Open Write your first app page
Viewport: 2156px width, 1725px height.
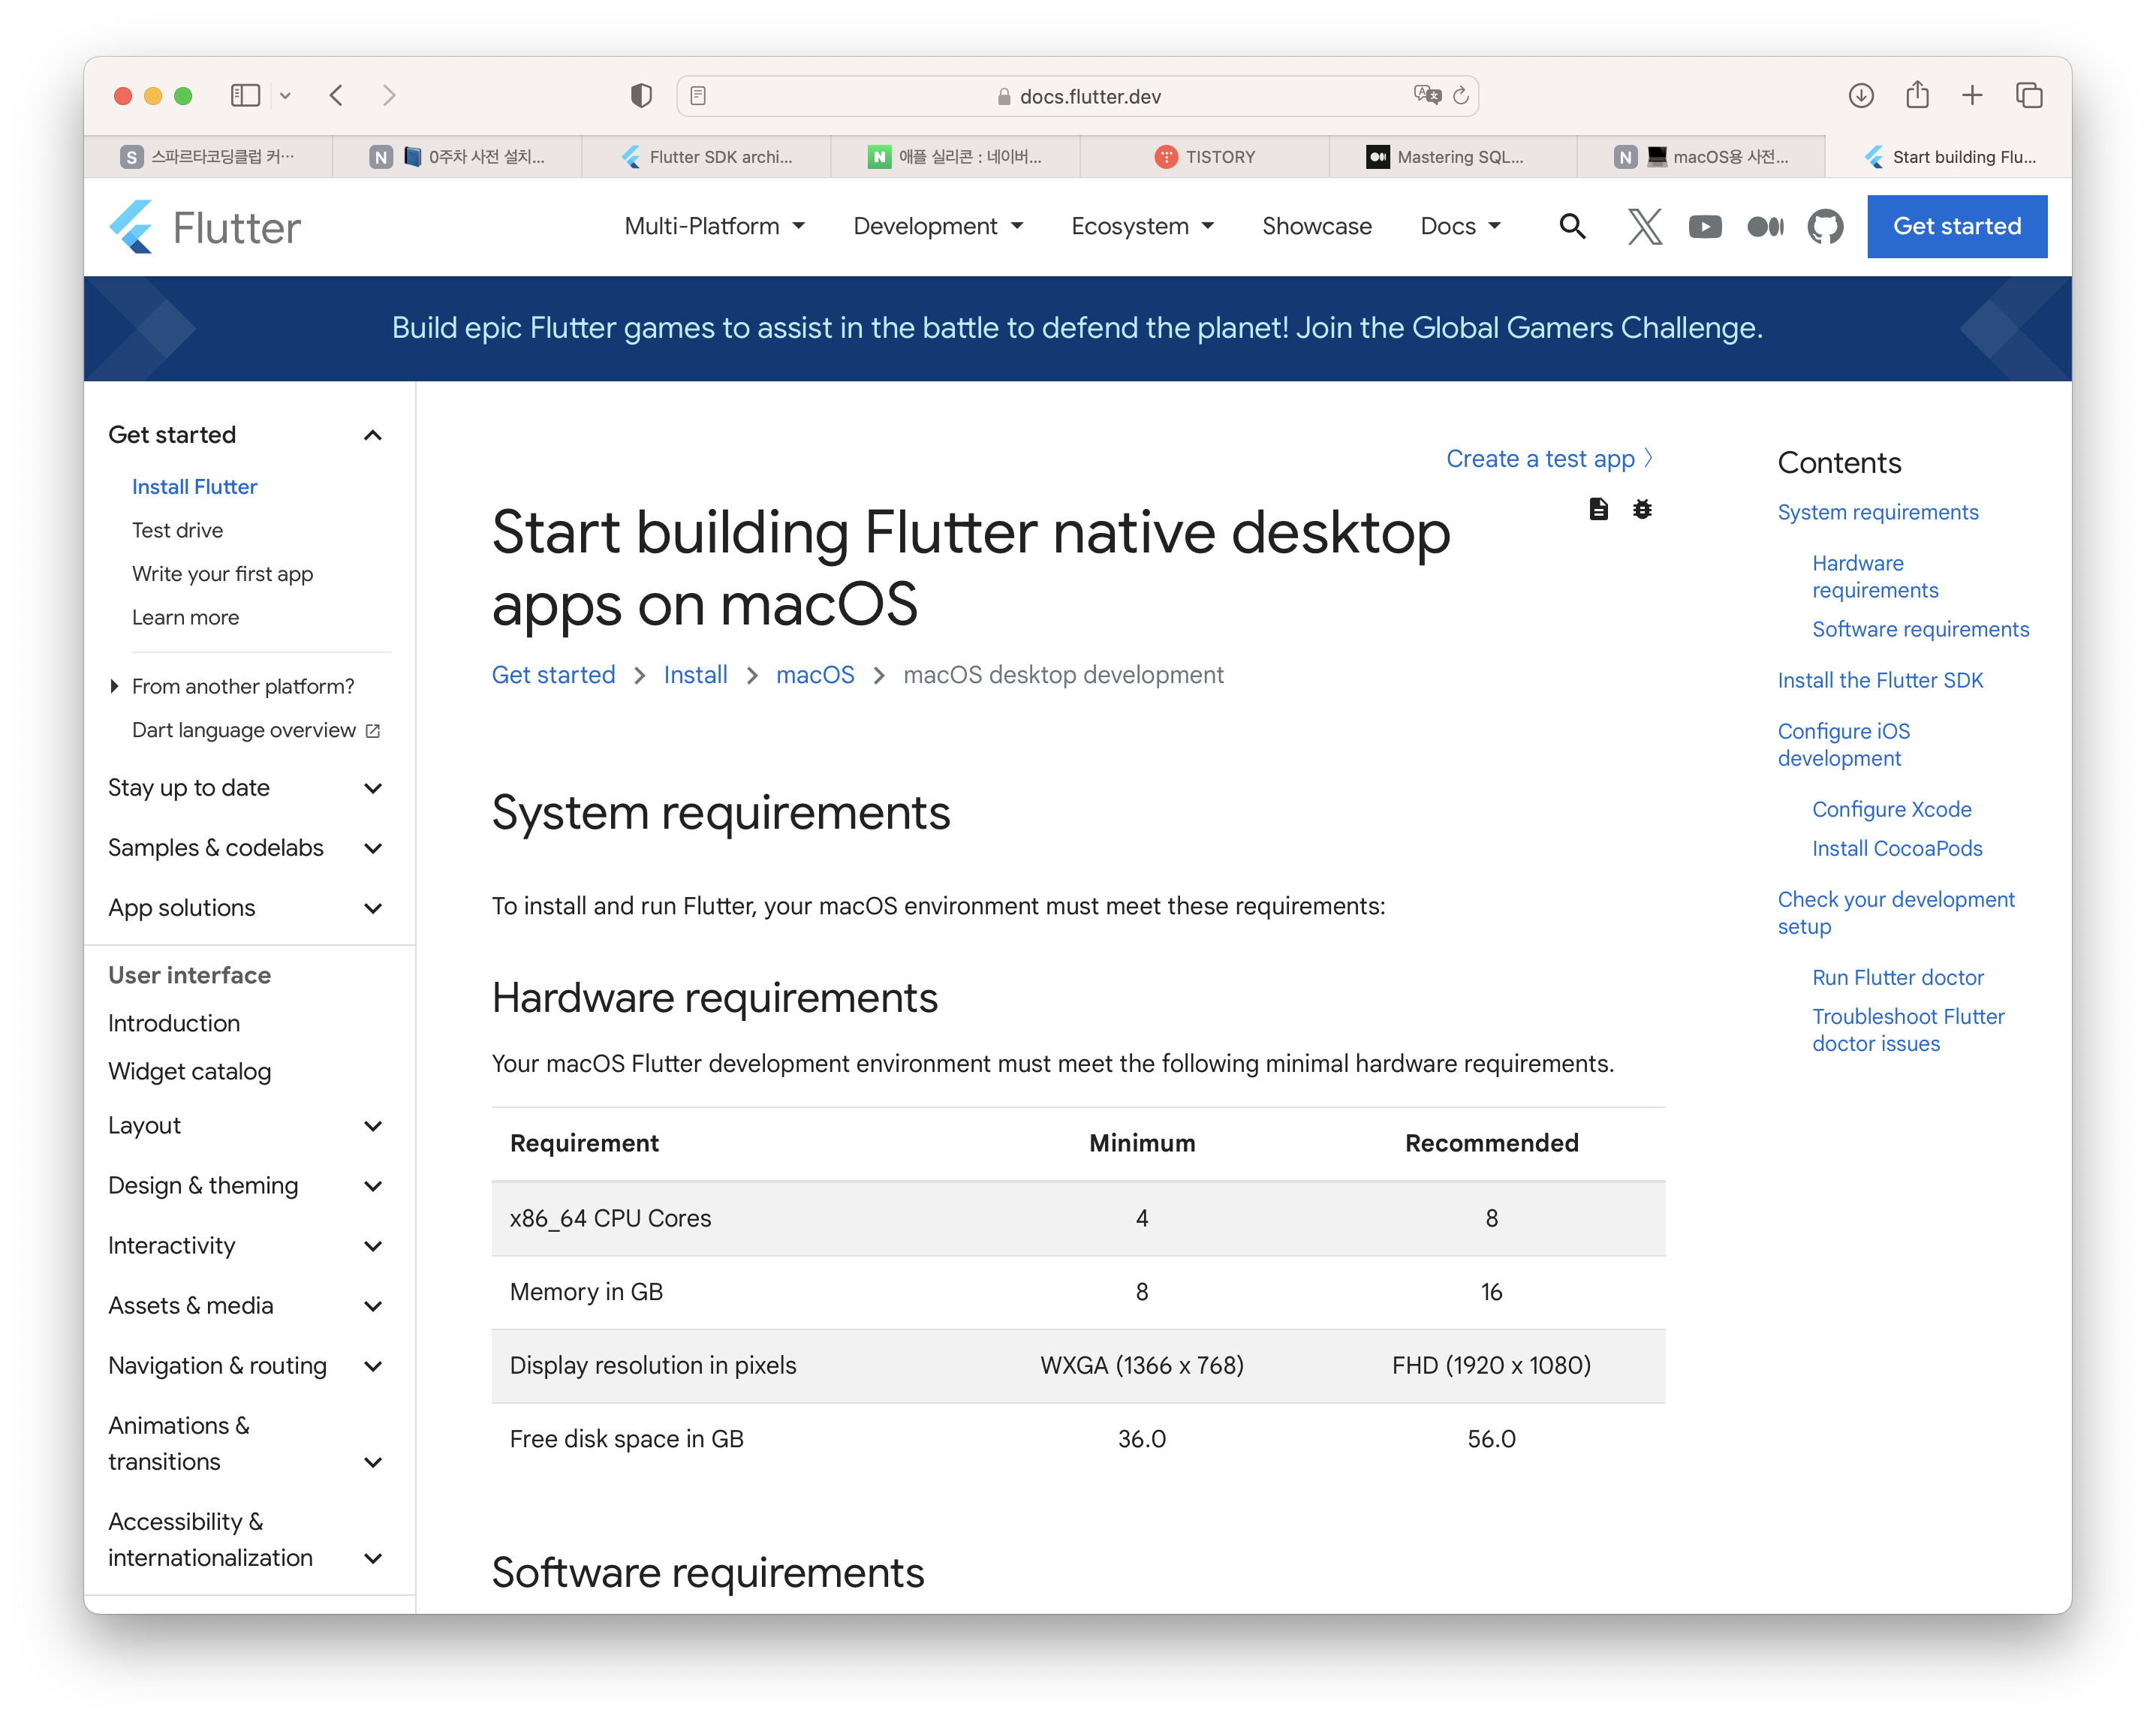pyautogui.click(x=222, y=574)
